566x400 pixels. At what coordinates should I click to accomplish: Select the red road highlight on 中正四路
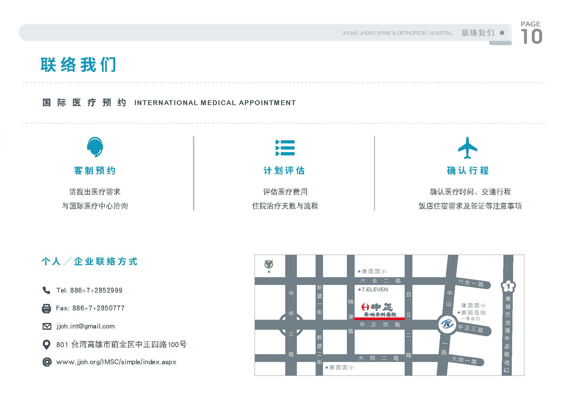tap(379, 318)
